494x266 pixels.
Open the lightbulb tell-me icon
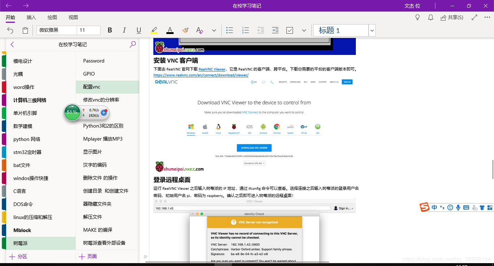[x=417, y=17]
